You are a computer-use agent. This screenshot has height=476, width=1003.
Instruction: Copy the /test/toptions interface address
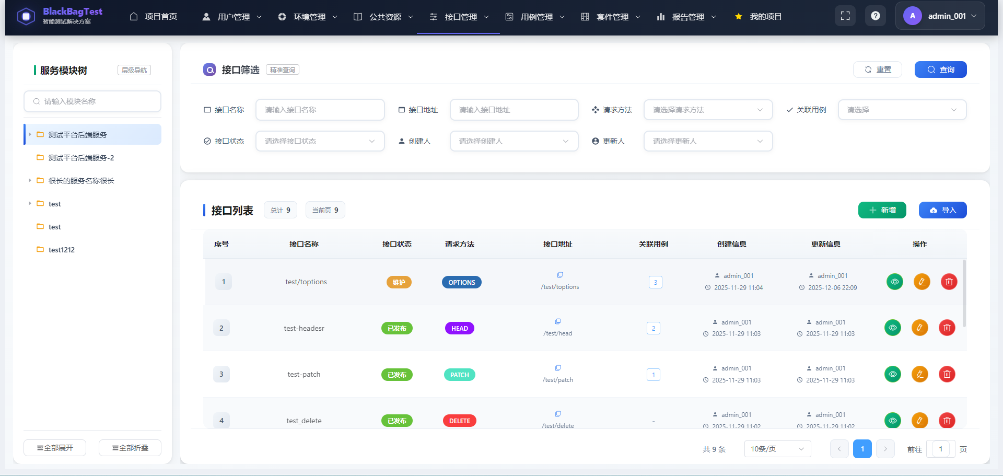tap(560, 275)
